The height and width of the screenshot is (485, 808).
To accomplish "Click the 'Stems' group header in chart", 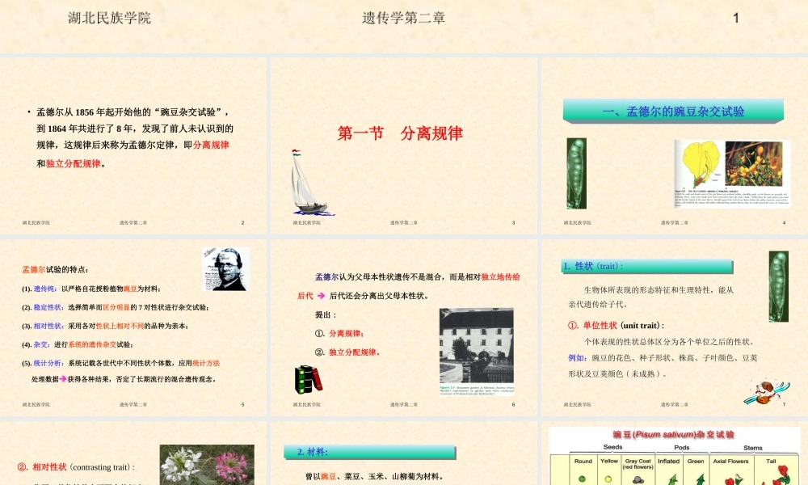I will point(753,448).
